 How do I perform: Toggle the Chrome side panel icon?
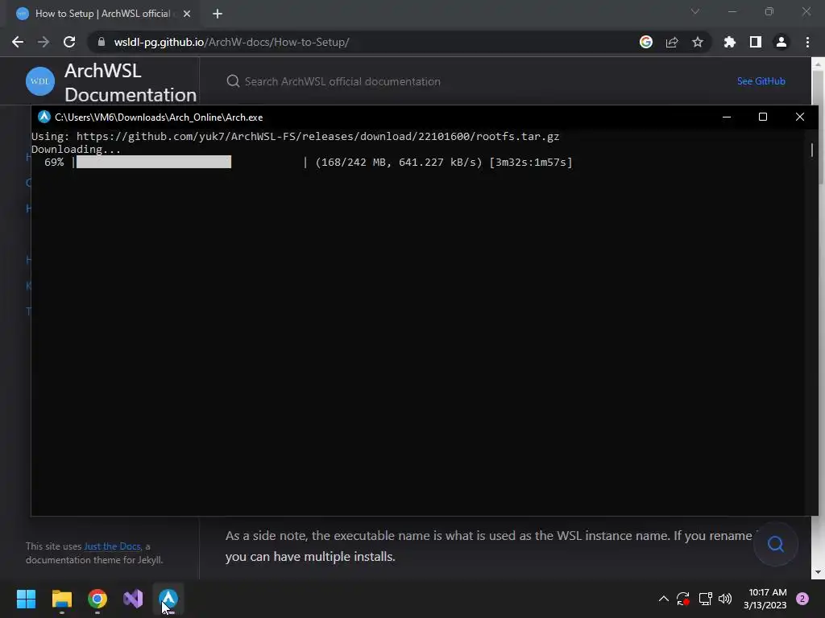coord(756,42)
